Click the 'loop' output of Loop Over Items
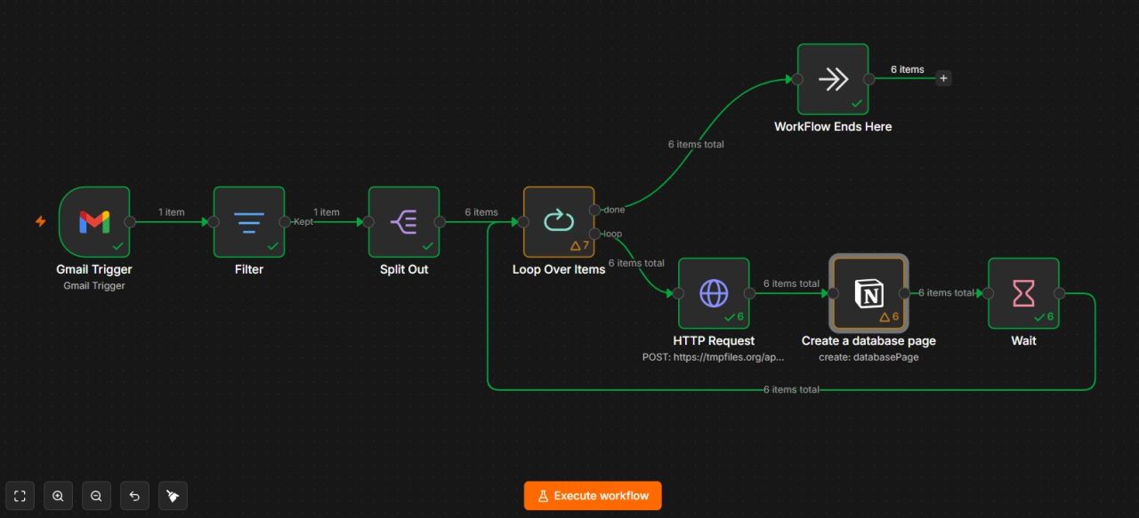The height and width of the screenshot is (518, 1139). [594, 234]
